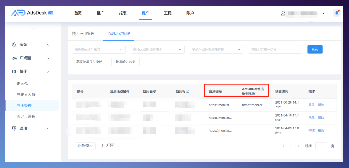Click monitor link in 2021-06-28 row 监测链接

(x=220, y=105)
